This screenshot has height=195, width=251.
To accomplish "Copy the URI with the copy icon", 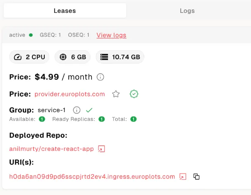I will pos(197,176).
